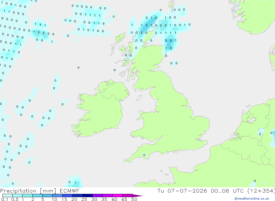Click the '50' legend scale label
The image size is (275, 201).
[134, 199]
